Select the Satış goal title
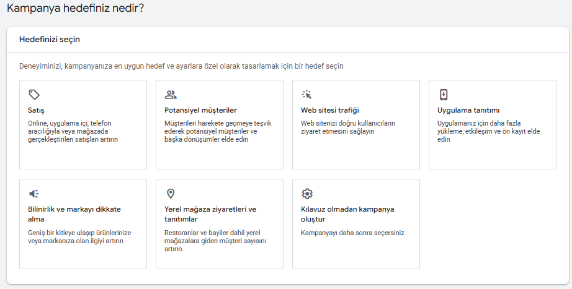Viewport: 572px width, 289px height. (x=37, y=110)
